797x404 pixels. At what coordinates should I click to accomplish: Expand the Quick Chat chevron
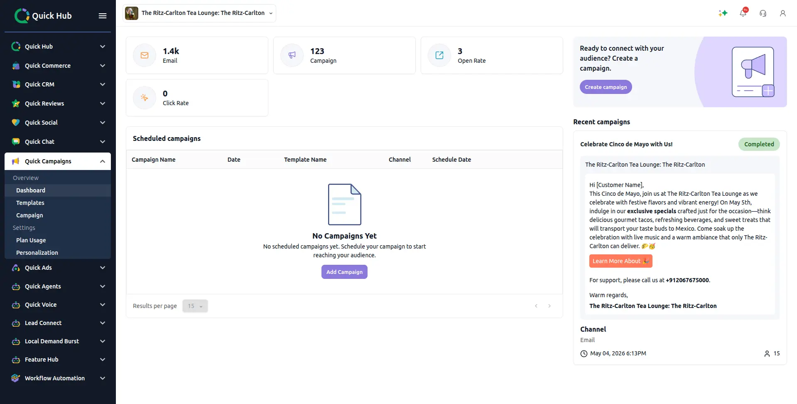point(103,142)
